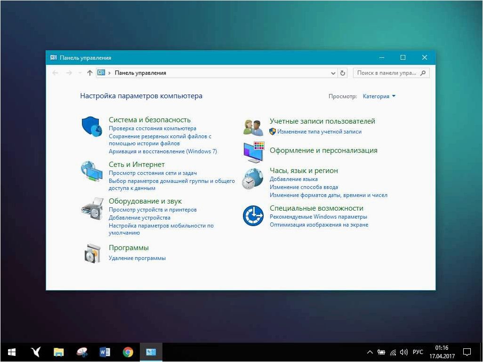
Task: Launch Microsoft Word from taskbar
Action: 105,352
